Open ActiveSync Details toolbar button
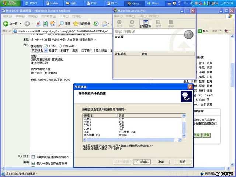Screen dimensions: 236x177 click(146, 24)
